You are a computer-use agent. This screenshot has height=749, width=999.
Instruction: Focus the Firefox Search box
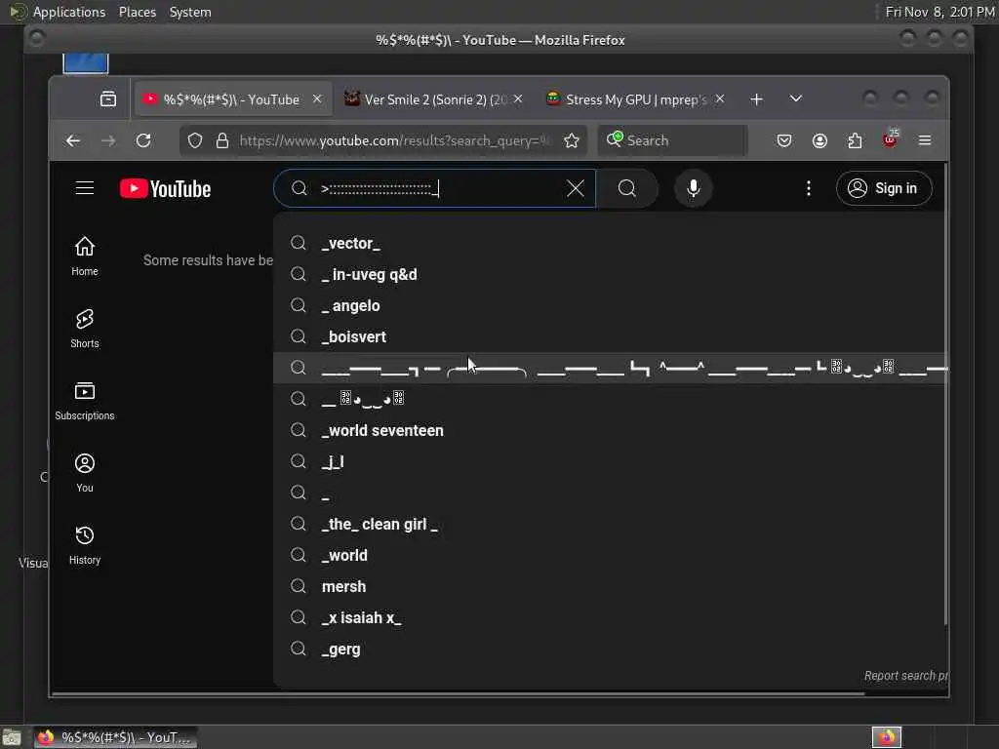pyautogui.click(x=673, y=140)
